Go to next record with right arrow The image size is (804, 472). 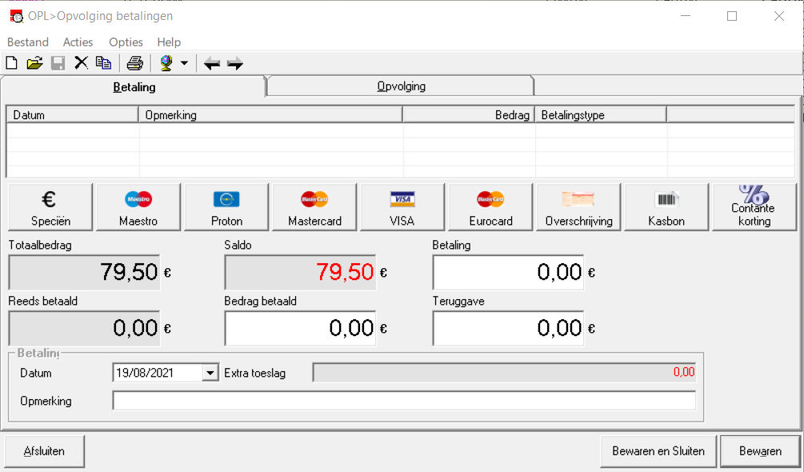(235, 64)
